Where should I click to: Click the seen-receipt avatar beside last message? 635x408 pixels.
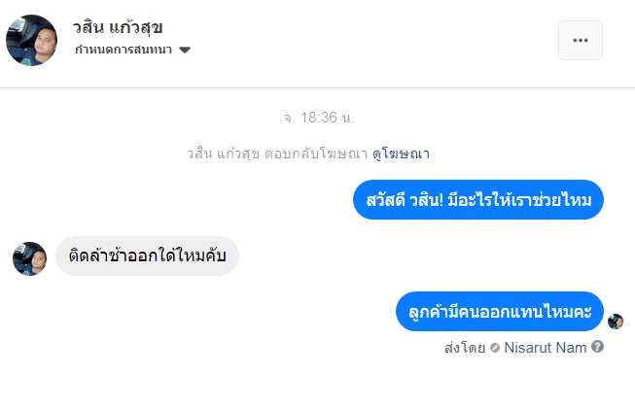tap(615, 322)
